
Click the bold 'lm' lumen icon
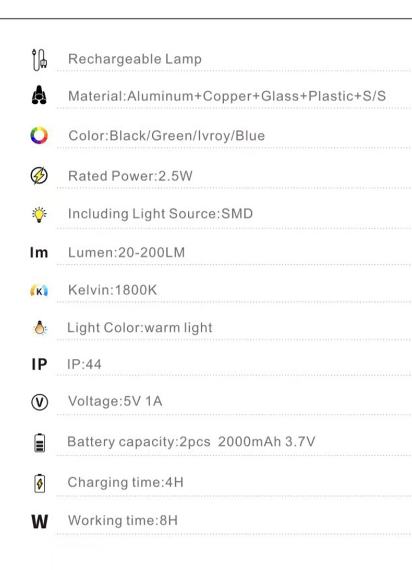[x=39, y=253]
